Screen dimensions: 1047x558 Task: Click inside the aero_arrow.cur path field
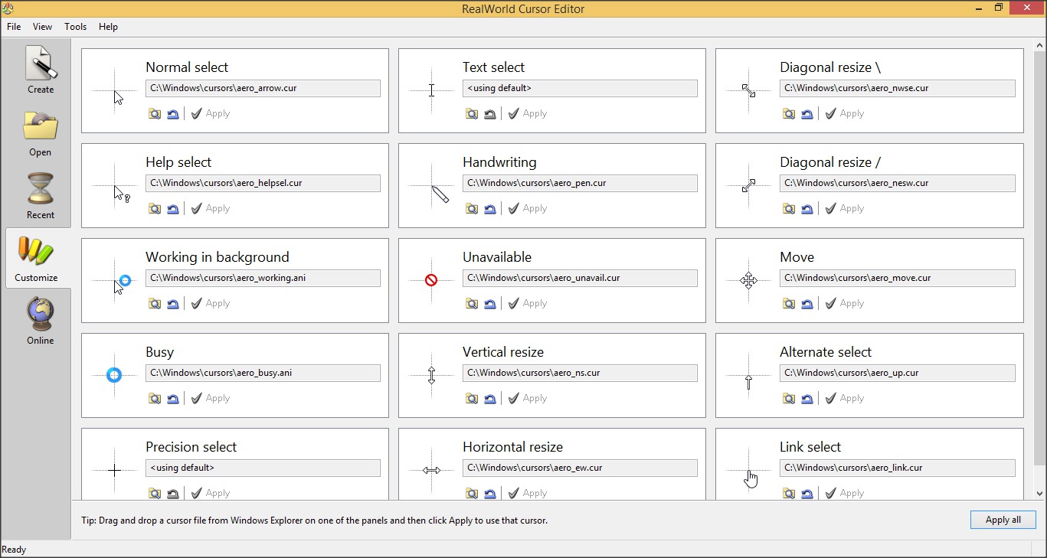(x=263, y=88)
